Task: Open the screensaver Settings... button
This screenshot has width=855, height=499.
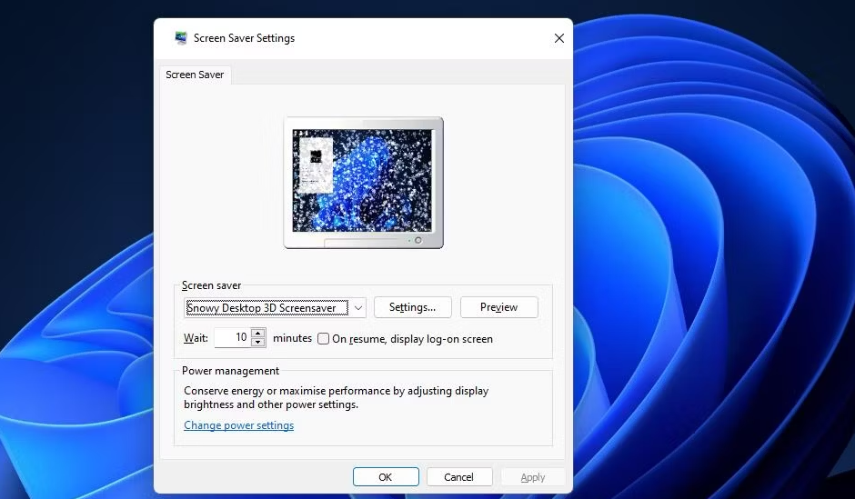Action: click(412, 308)
